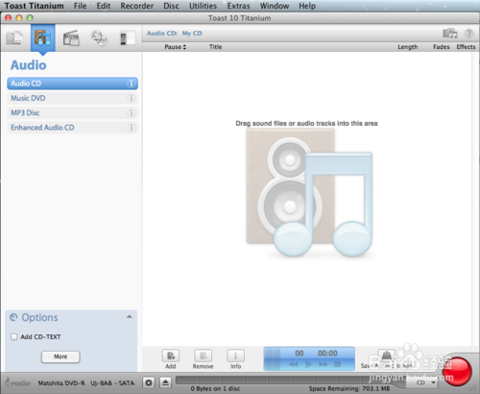This screenshot has width=480, height=394.
Task: Open the Edit menu
Action: (x=104, y=6)
